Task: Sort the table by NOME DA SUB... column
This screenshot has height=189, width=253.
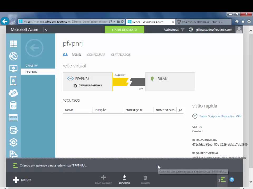Action: [166, 110]
